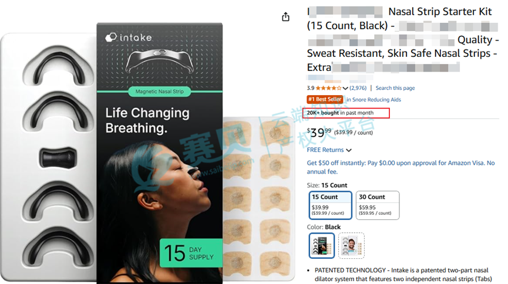
Task: Click the FREE Returns text link
Action: 325,150
